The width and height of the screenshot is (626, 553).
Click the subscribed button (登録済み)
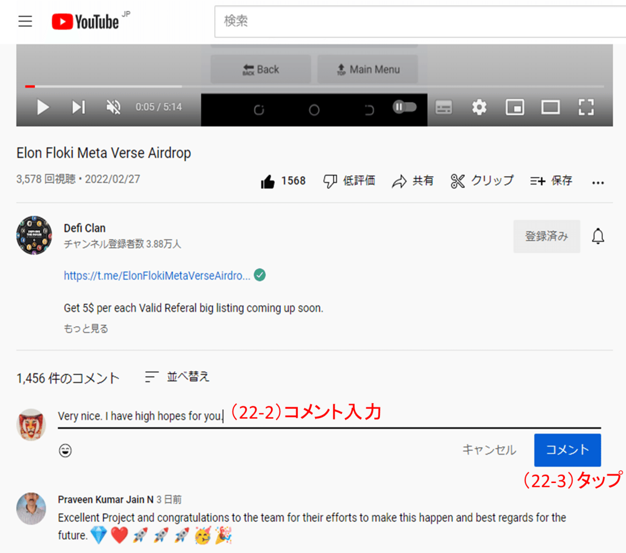click(x=547, y=236)
